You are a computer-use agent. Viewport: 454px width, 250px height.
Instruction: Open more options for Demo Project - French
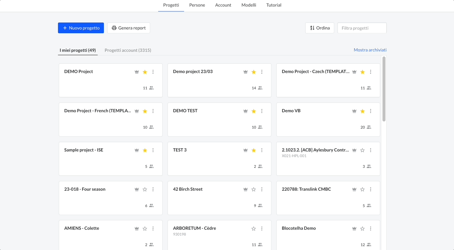coord(153,111)
